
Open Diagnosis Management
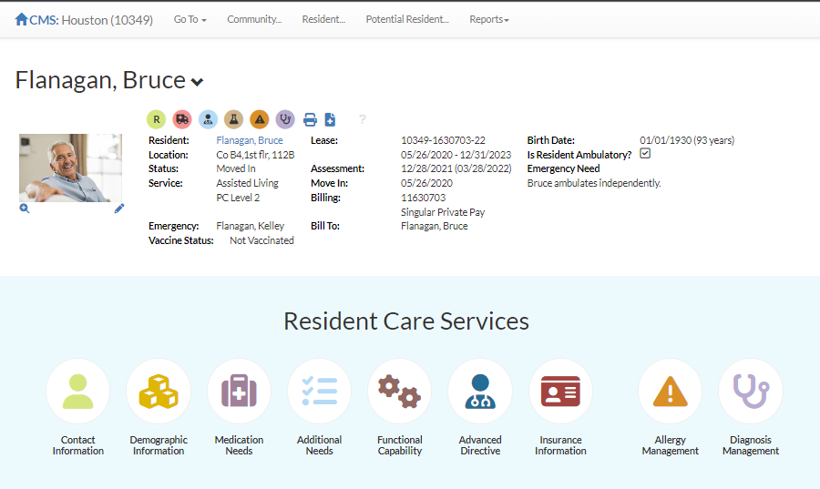click(x=751, y=391)
